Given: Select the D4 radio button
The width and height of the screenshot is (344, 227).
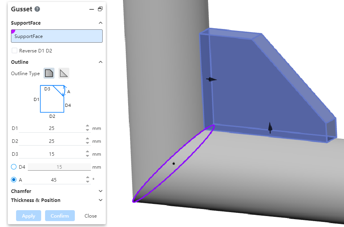Looking at the screenshot, I should (x=14, y=167).
